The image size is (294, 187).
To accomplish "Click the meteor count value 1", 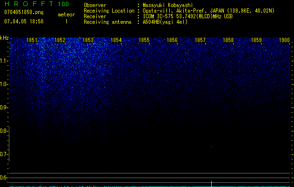I will [x=66, y=22].
